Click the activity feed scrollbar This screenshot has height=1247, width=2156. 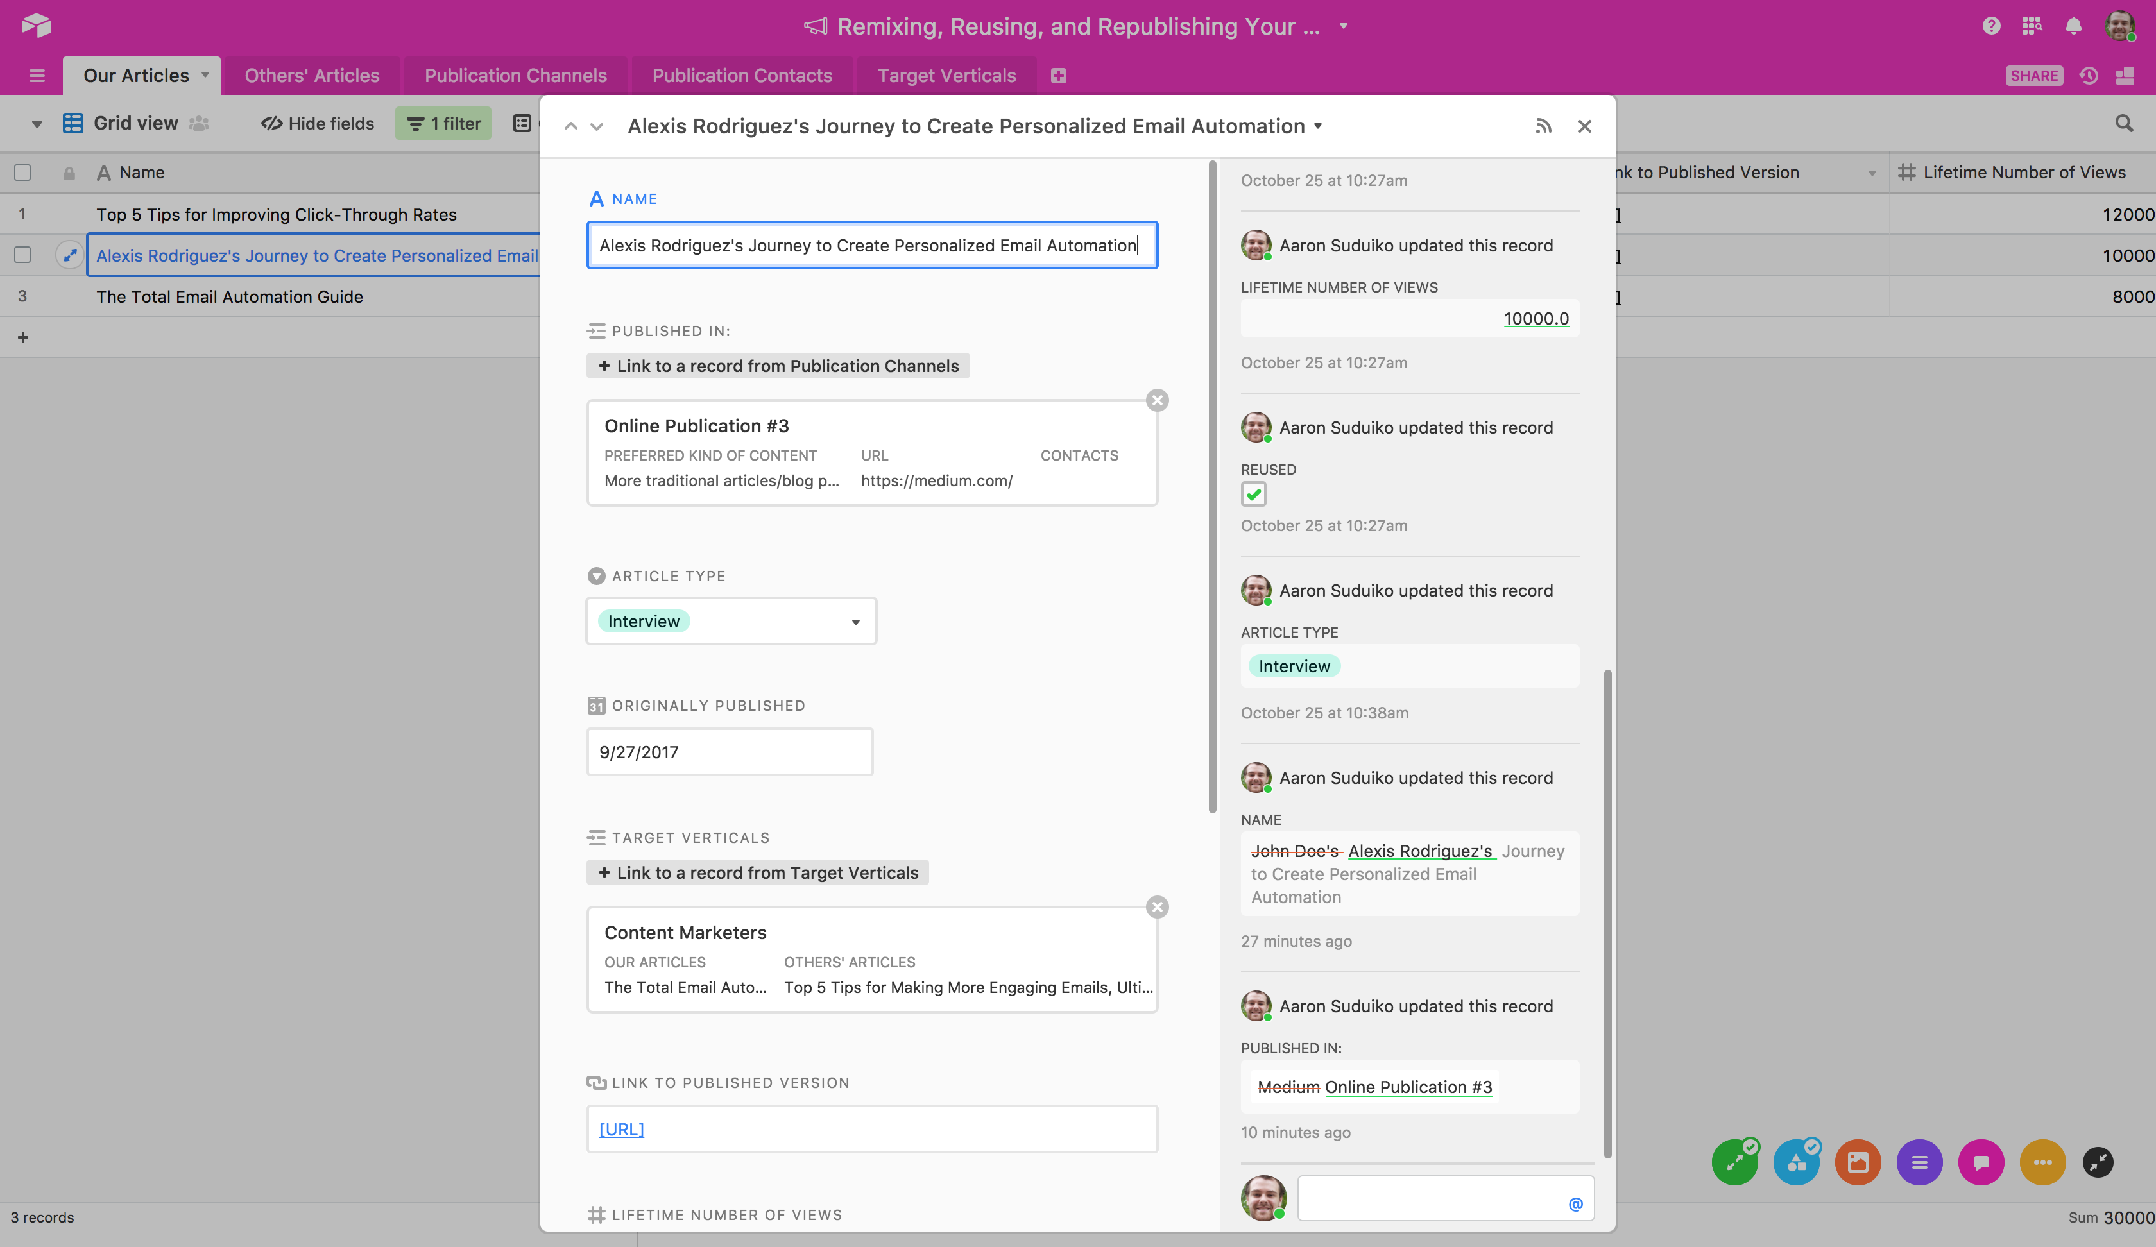(x=1607, y=913)
